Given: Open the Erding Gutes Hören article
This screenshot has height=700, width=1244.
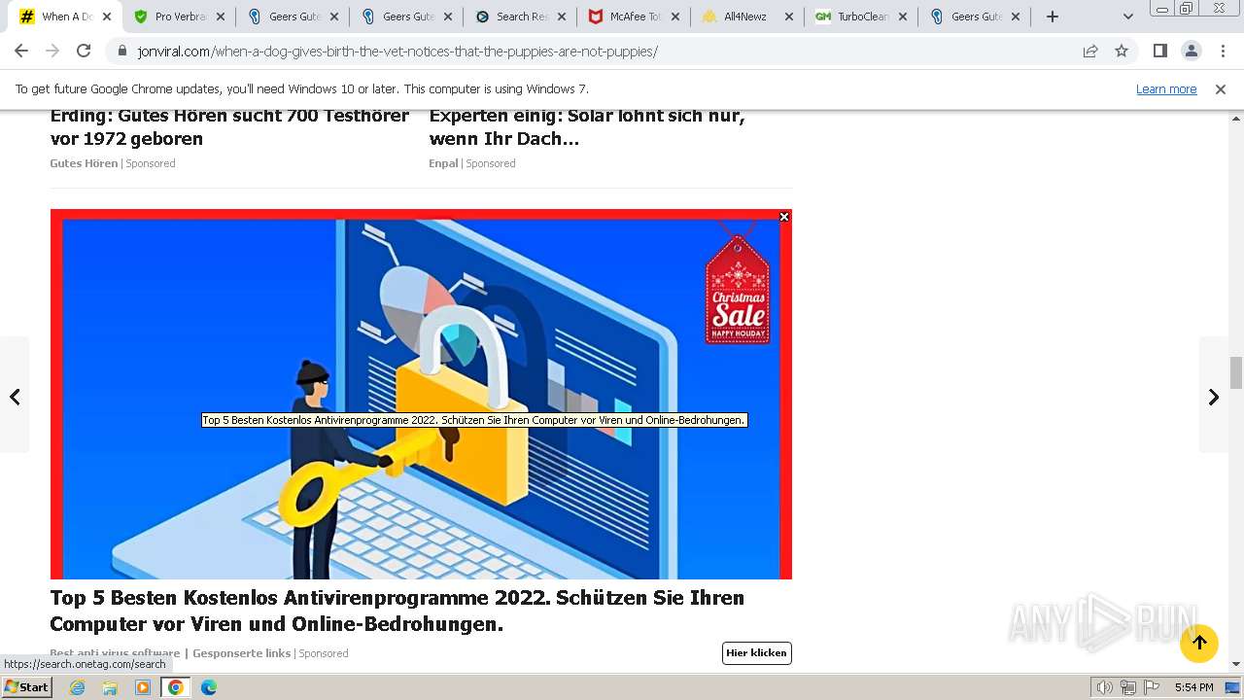Looking at the screenshot, I should [x=229, y=126].
